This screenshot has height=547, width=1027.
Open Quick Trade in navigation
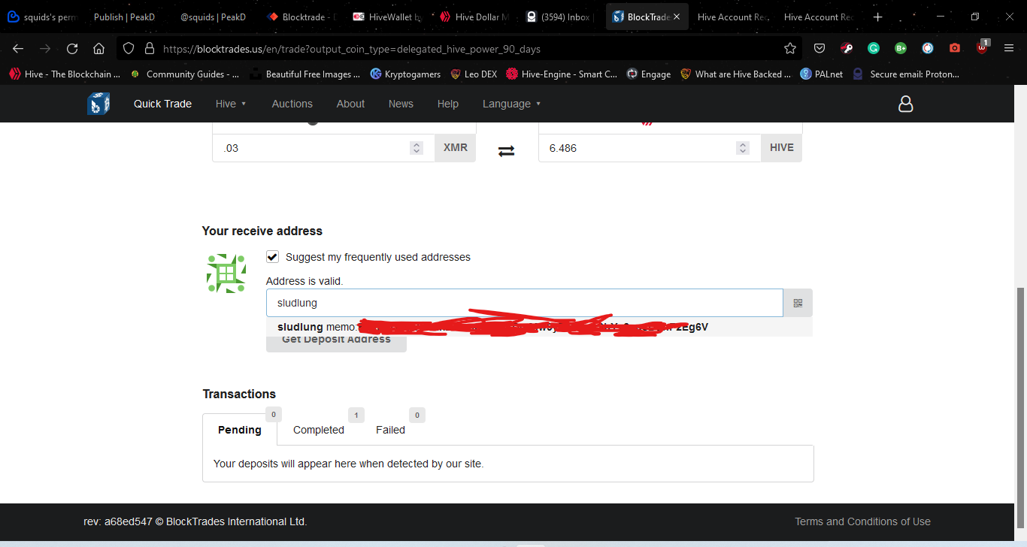(x=162, y=104)
